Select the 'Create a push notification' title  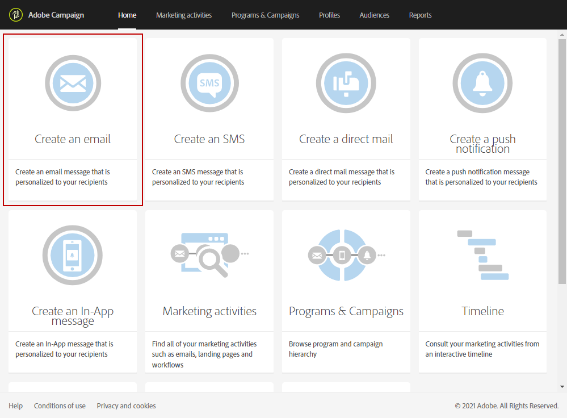pos(483,144)
